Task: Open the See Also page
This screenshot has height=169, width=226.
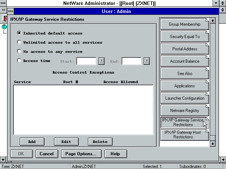Action: point(184,74)
